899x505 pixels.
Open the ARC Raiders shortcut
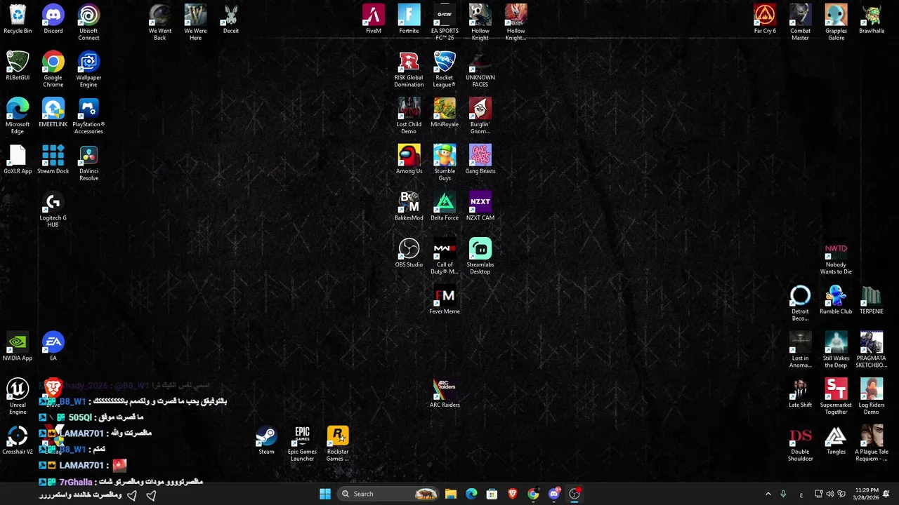coord(445,393)
